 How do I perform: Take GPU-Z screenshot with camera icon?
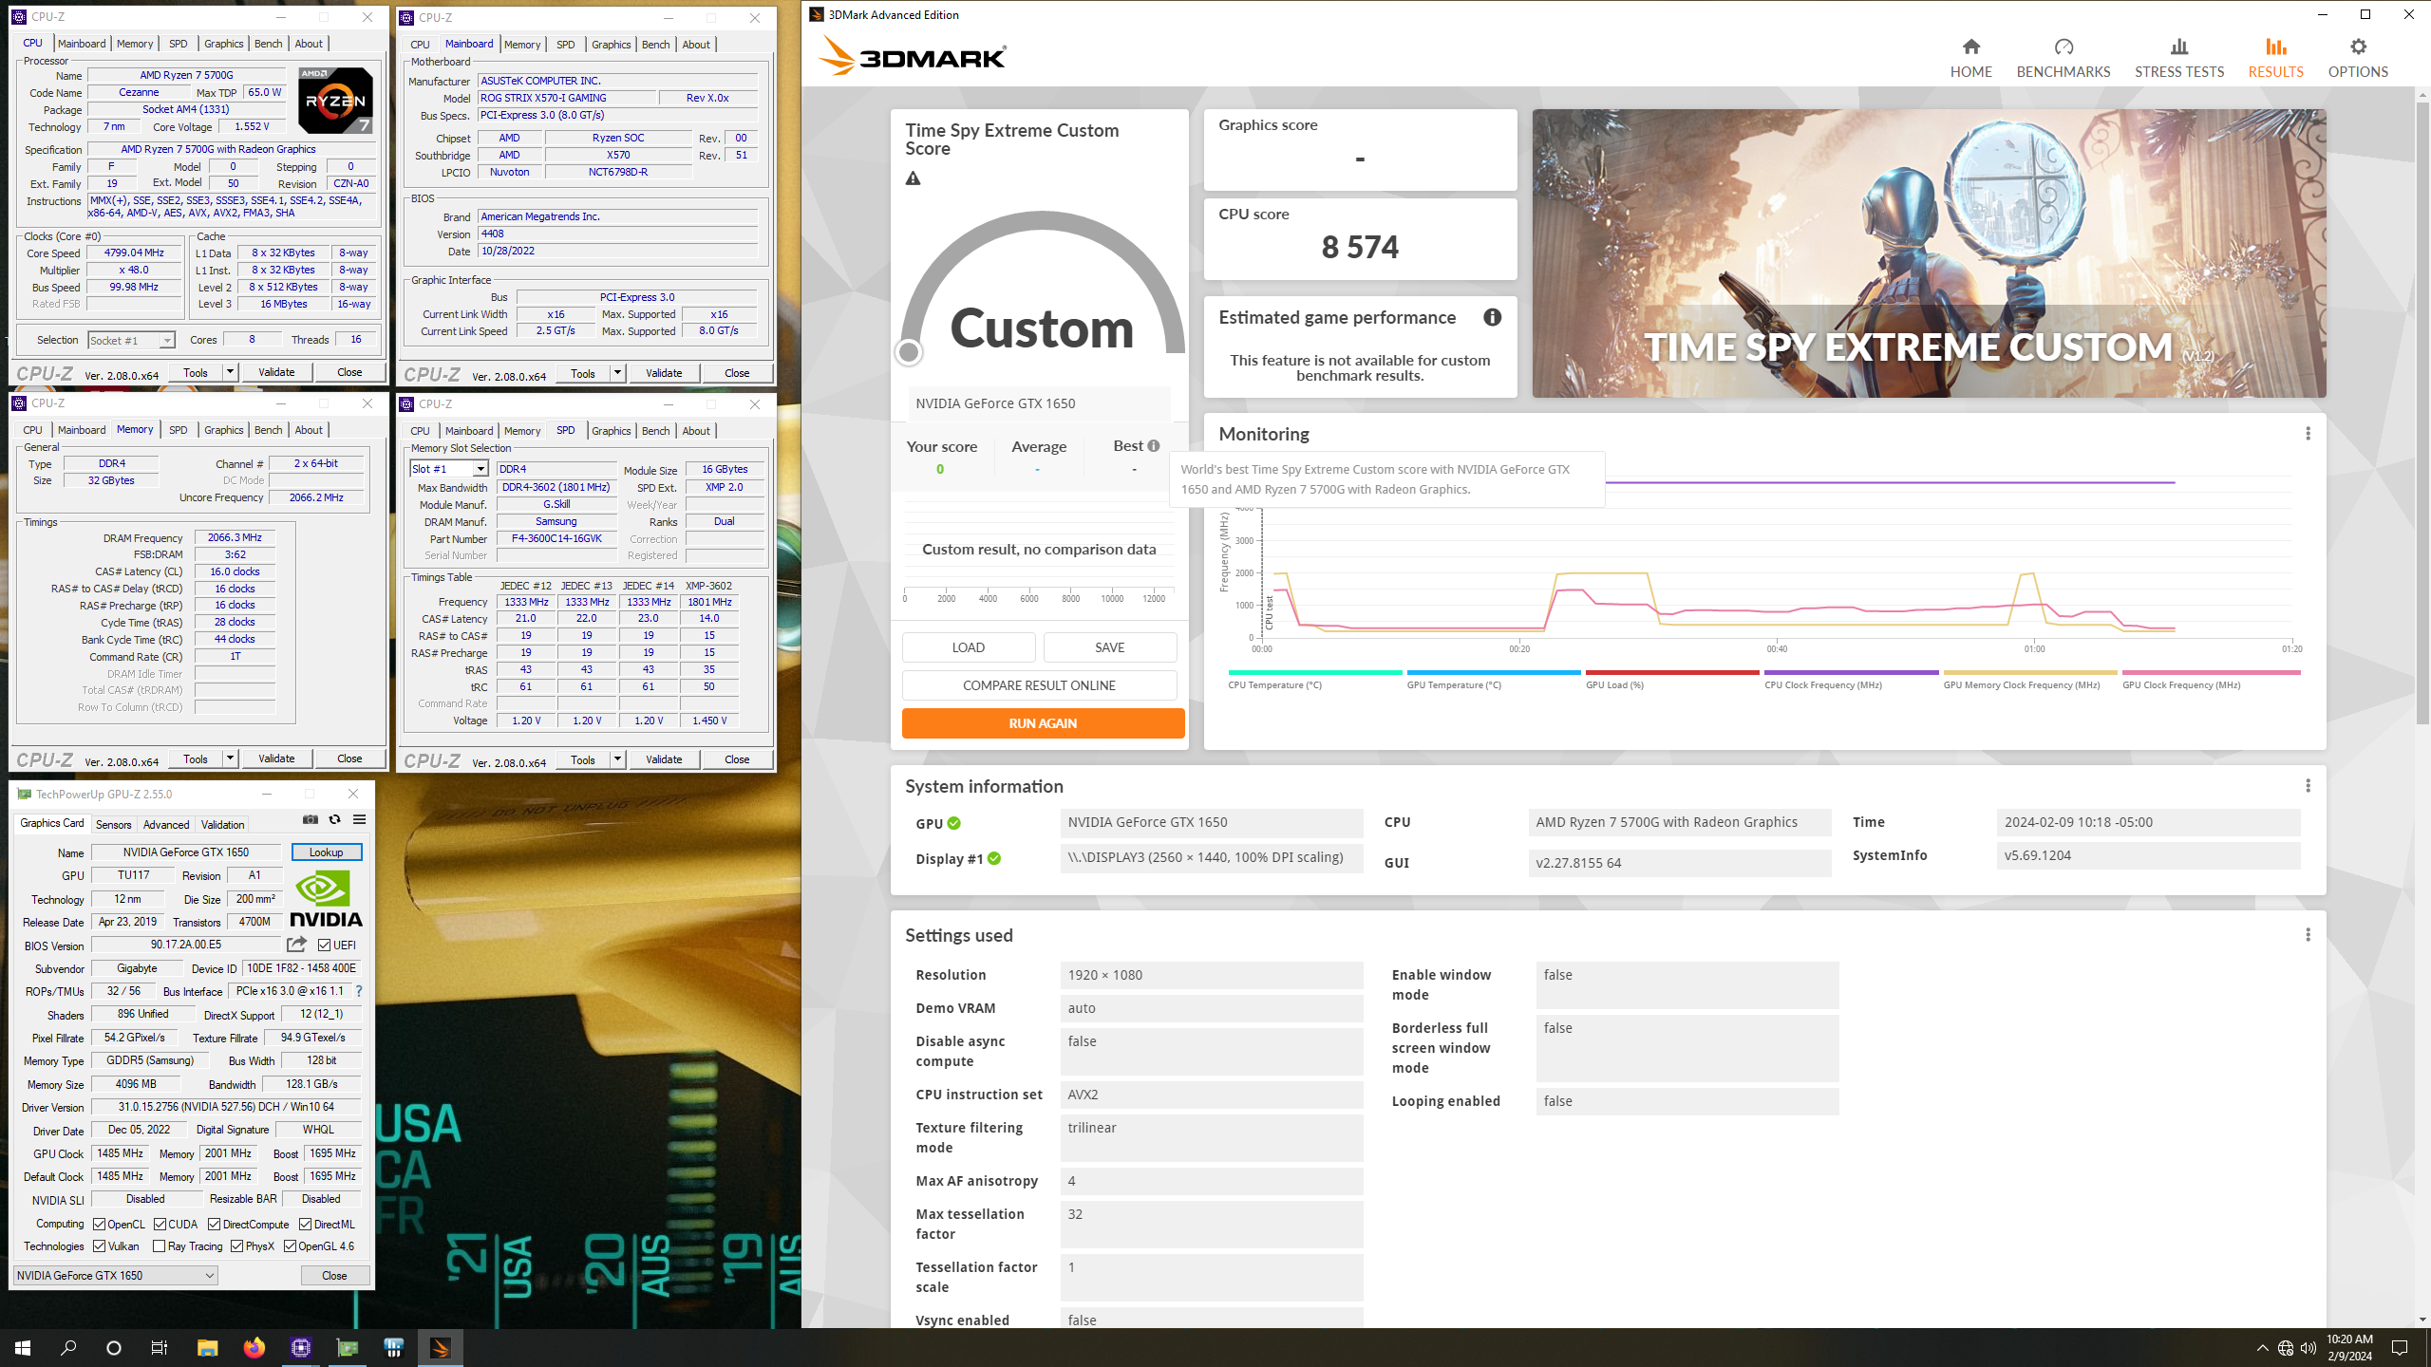pos(311,819)
